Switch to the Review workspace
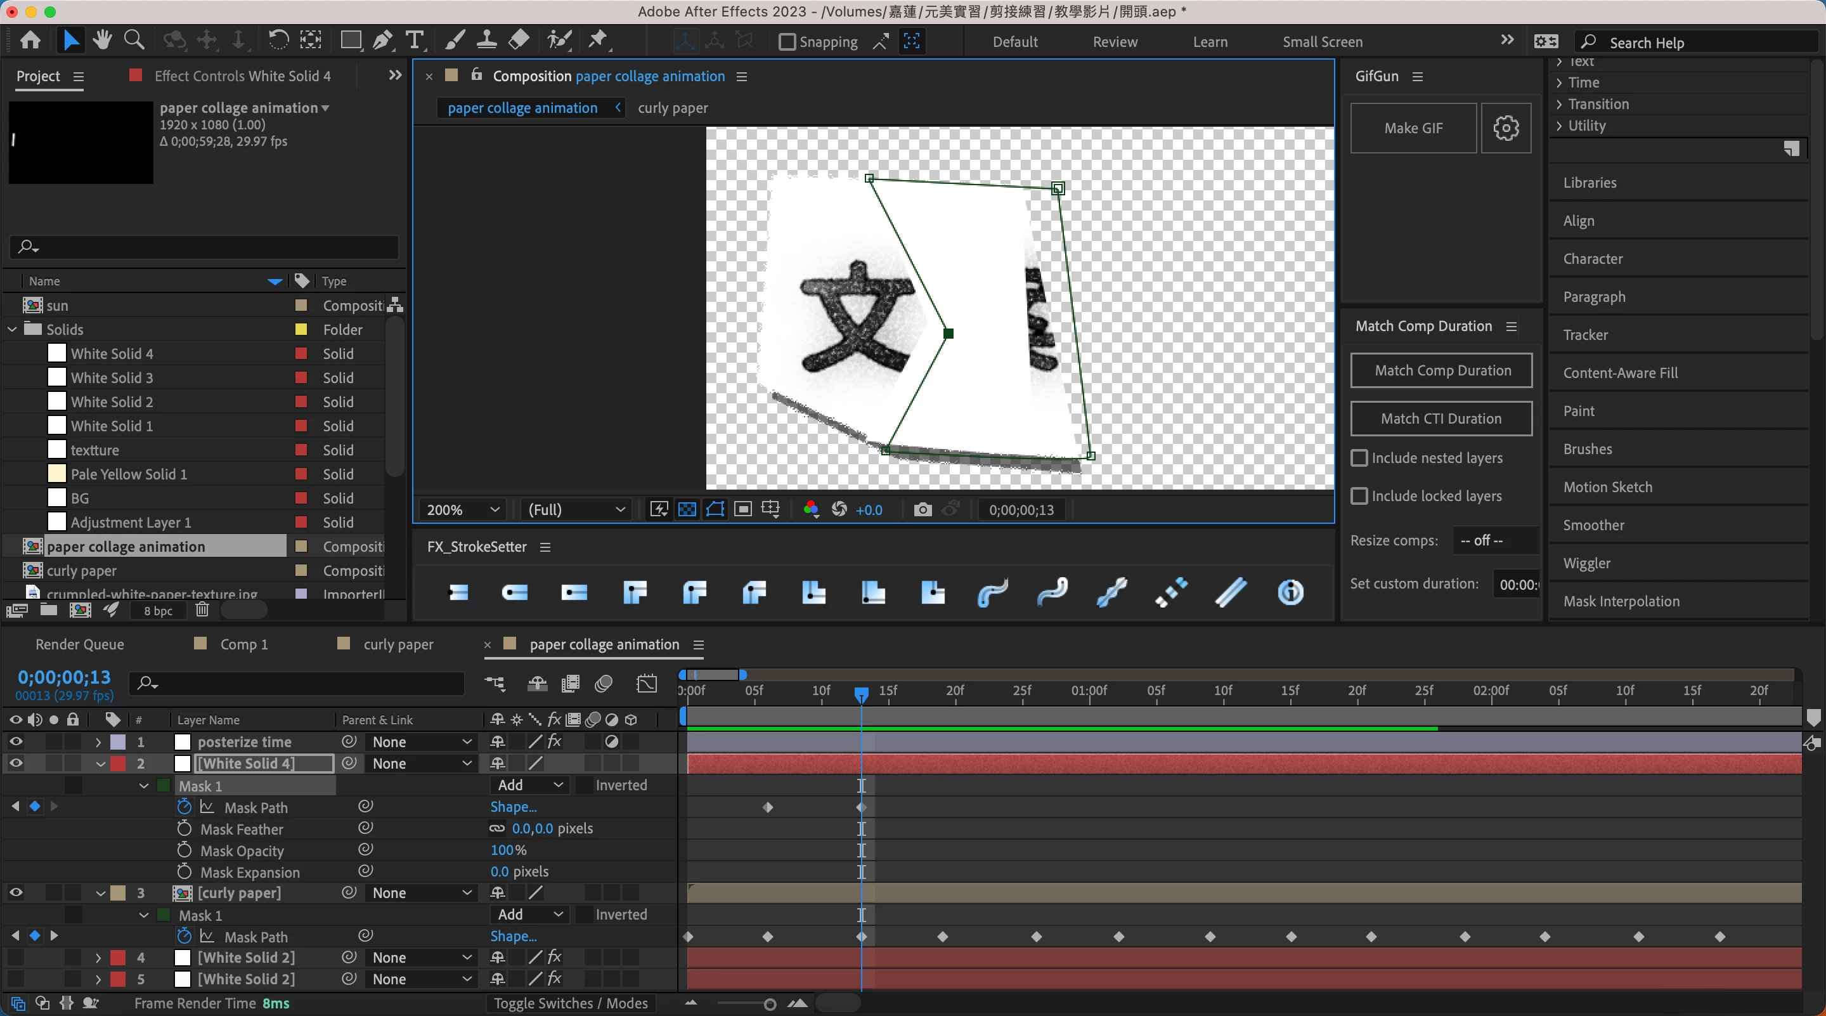 pos(1115,42)
